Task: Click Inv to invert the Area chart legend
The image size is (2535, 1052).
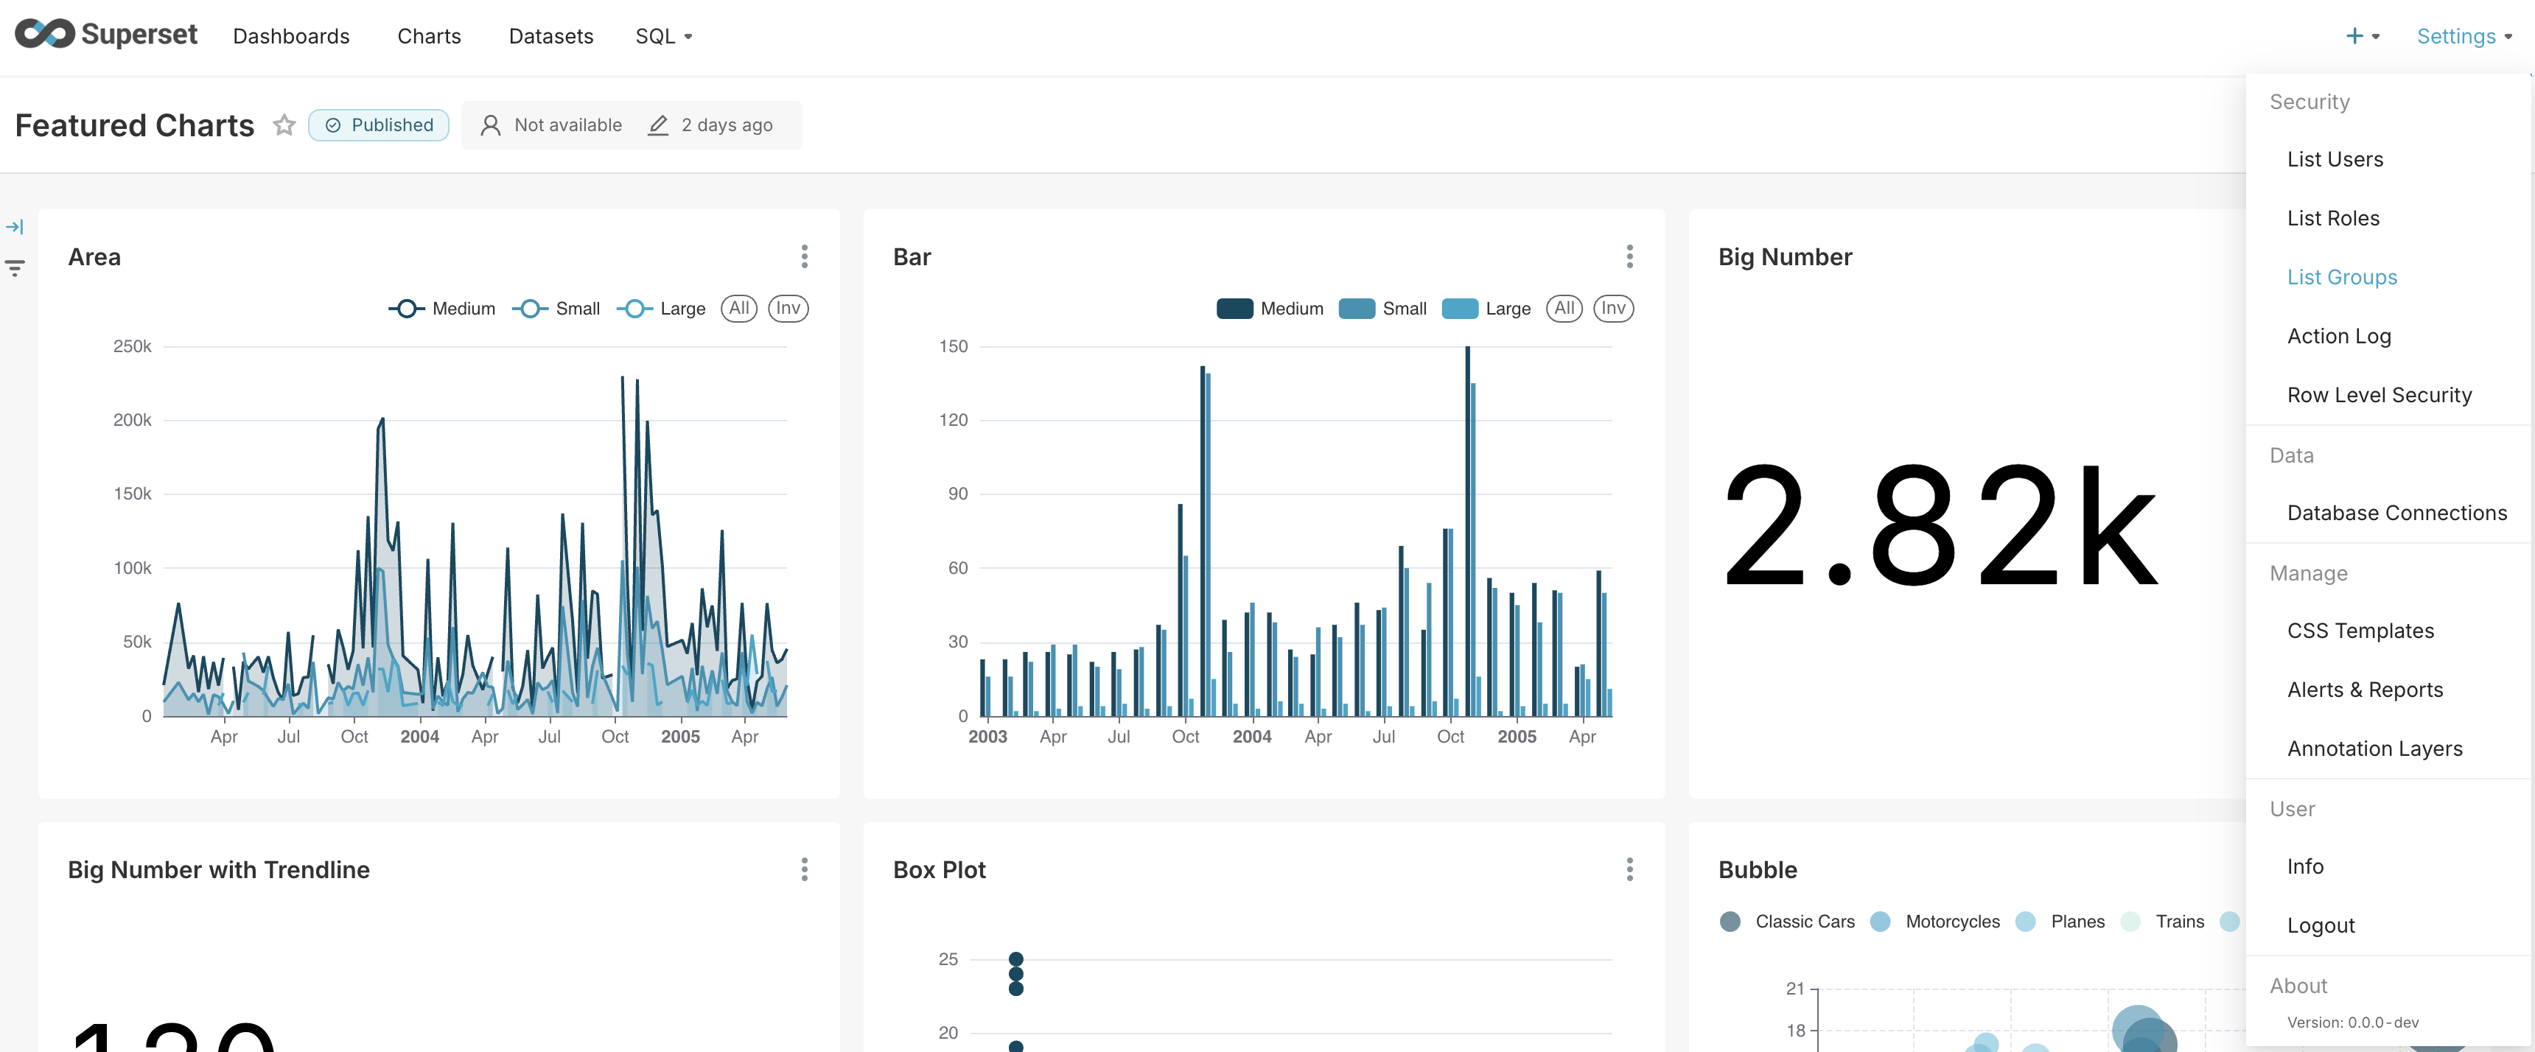Action: [x=789, y=308]
